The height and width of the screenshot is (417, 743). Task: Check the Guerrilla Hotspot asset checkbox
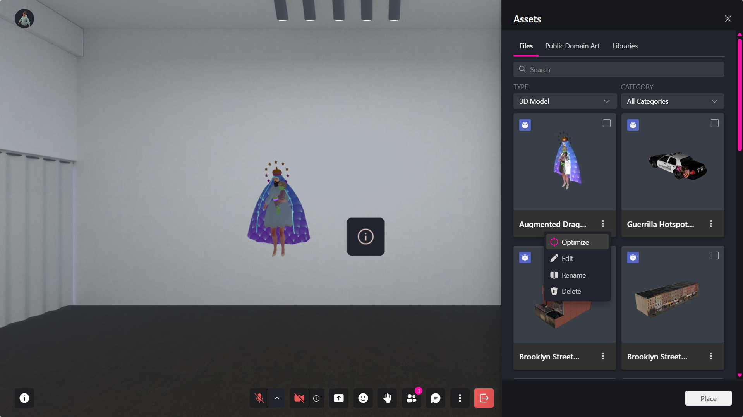(714, 123)
